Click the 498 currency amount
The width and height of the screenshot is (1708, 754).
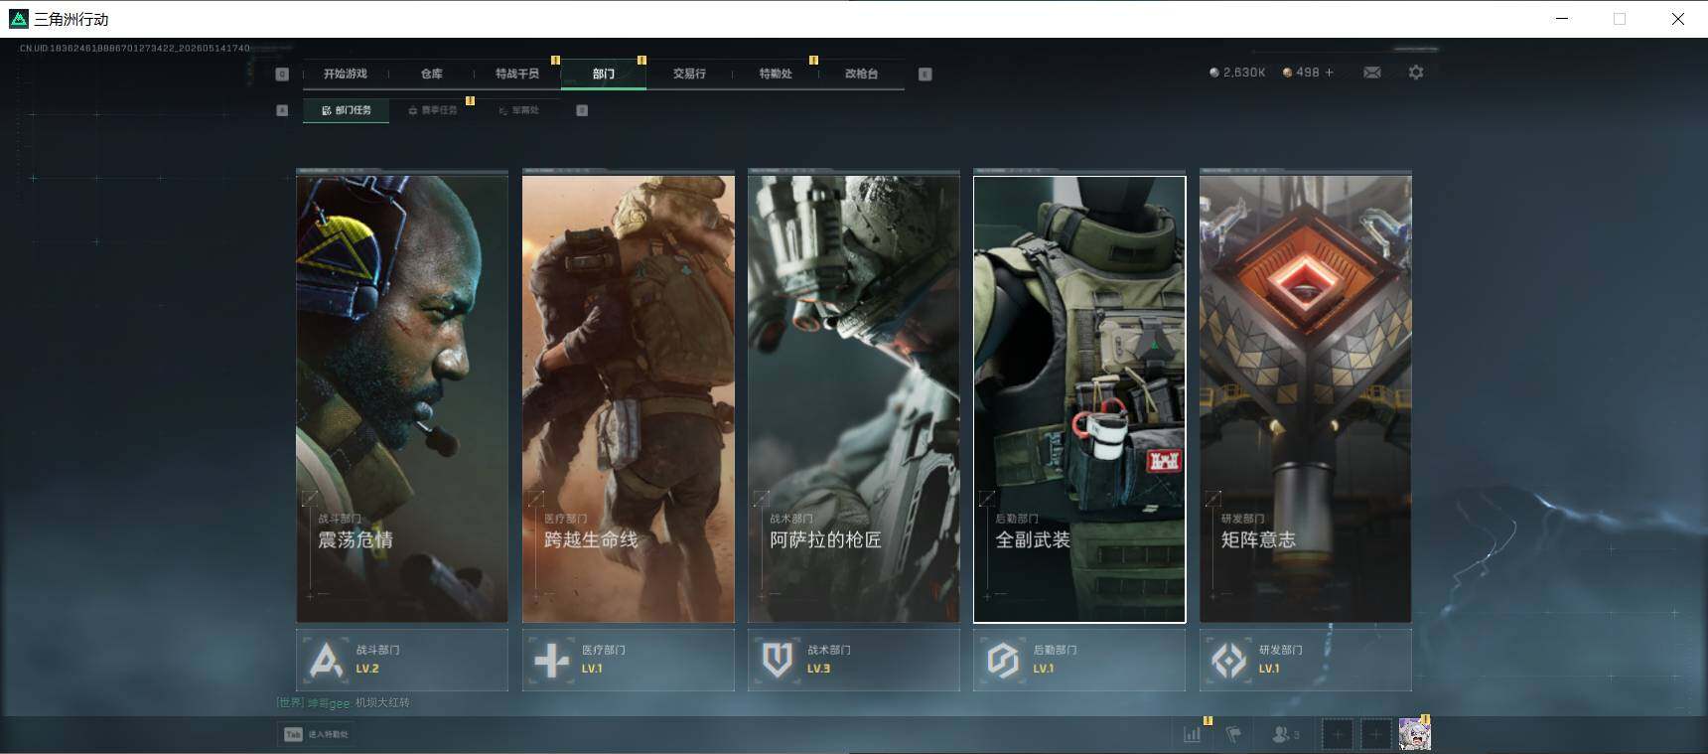1308,73
